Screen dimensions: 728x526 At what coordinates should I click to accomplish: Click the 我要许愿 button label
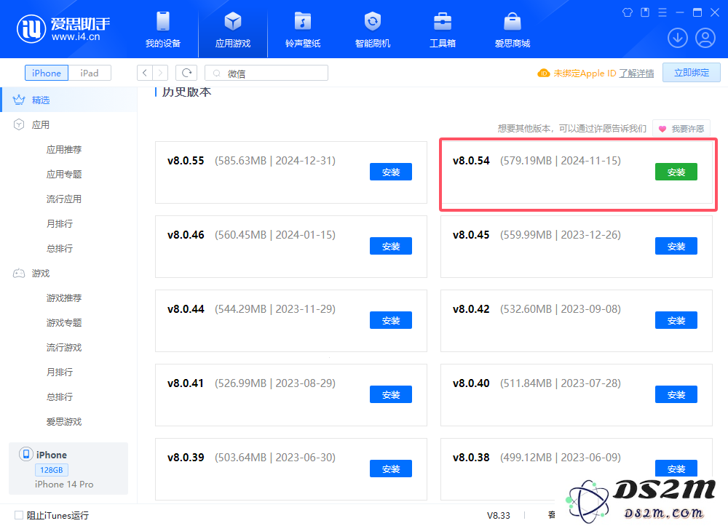688,129
